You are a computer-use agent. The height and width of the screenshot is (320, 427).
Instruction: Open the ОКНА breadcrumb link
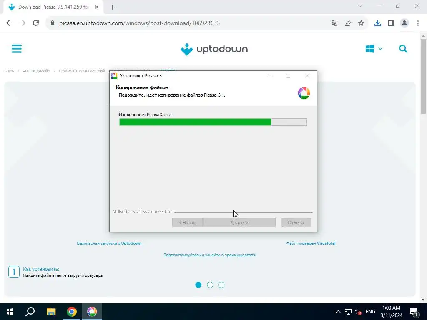pyautogui.click(x=9, y=71)
